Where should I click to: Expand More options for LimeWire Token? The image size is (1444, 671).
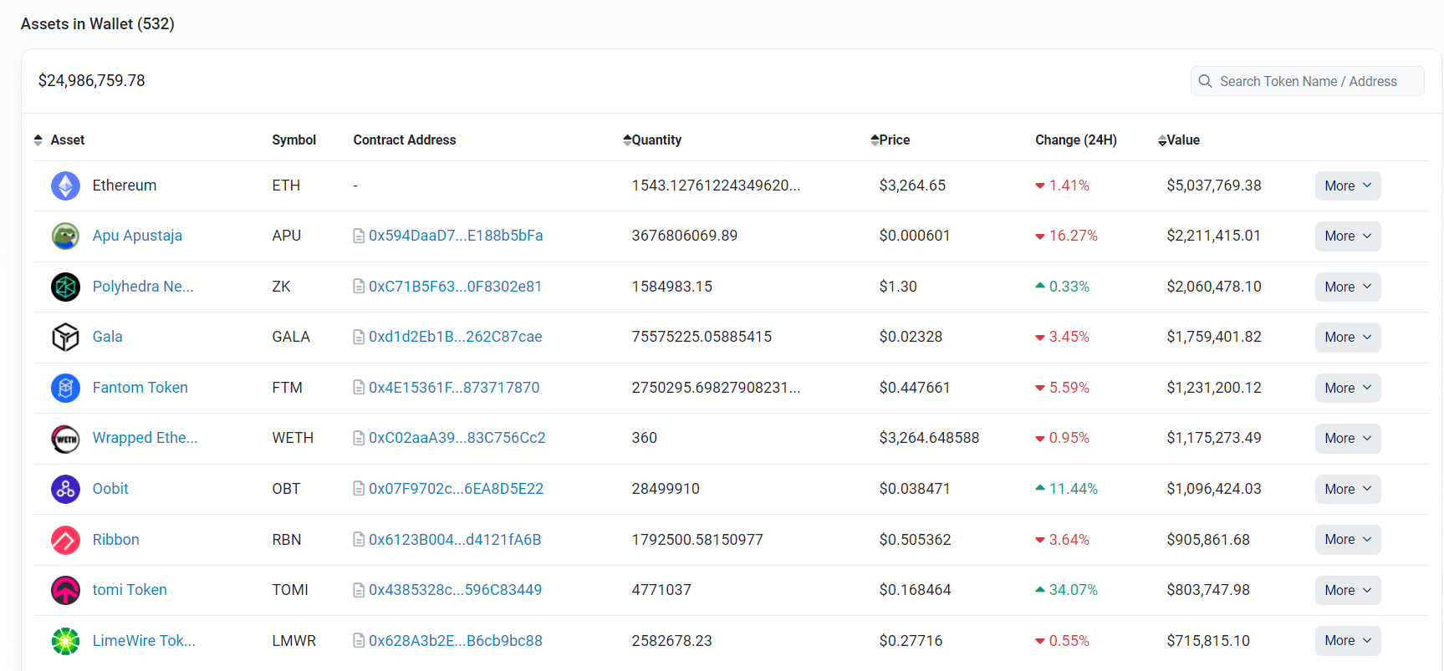tap(1348, 641)
